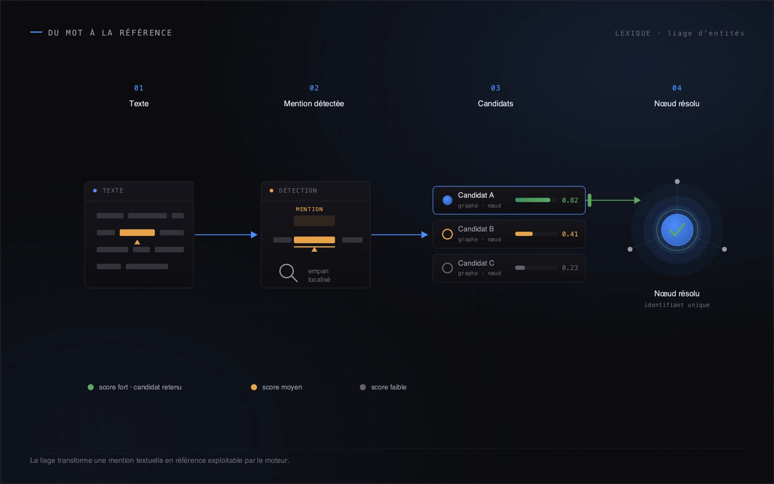This screenshot has height=484, width=774.
Task: Click the magnifying glass icon in Détection panel
Action: 288,273
